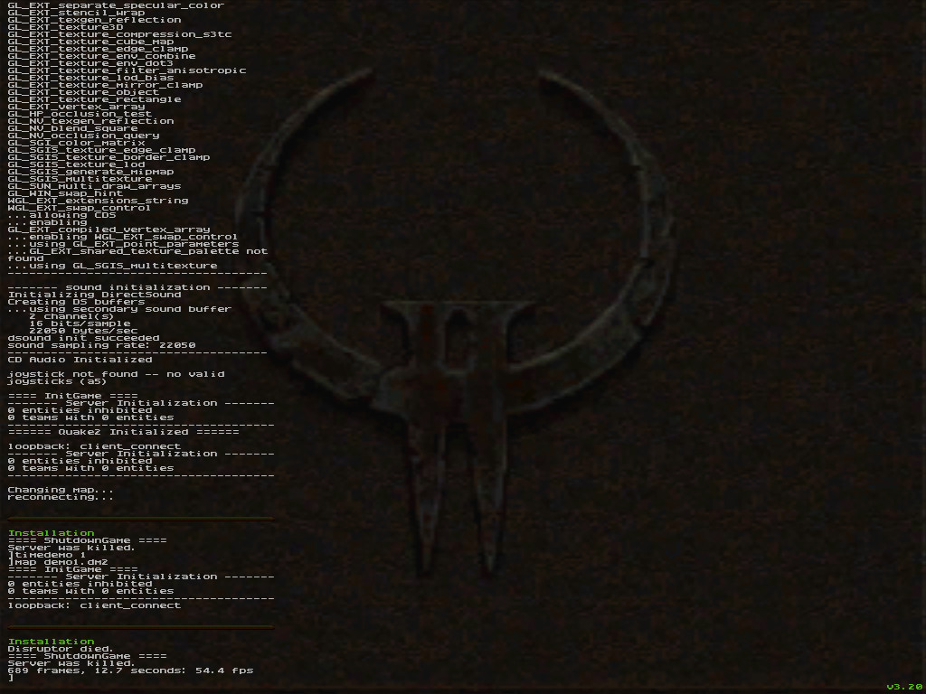Select the 'Disruptor died.' message
926x694 pixels.
pyautogui.click(x=61, y=649)
